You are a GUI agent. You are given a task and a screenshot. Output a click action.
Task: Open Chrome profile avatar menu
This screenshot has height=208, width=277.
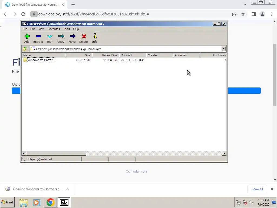coord(262,14)
